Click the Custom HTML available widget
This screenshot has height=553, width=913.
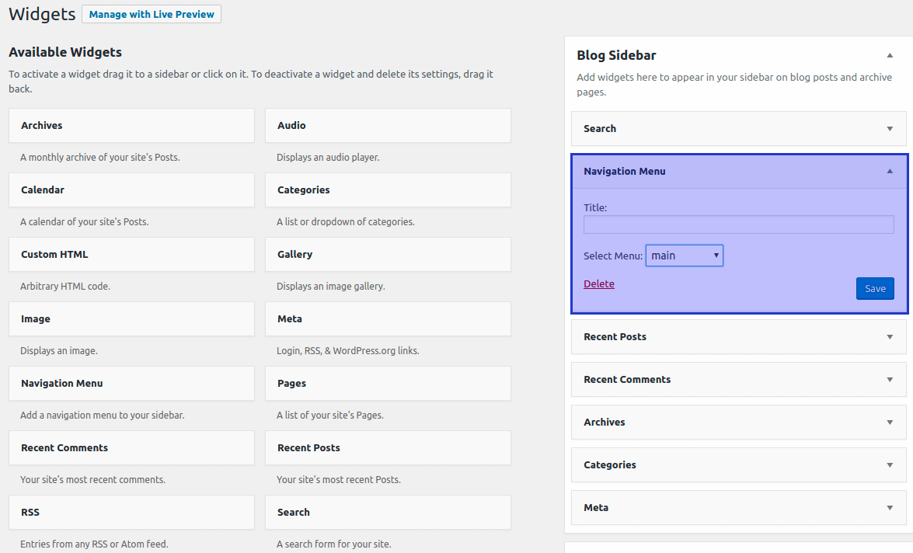click(x=131, y=254)
